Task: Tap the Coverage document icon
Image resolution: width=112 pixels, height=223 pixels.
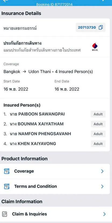Action: 7,171
